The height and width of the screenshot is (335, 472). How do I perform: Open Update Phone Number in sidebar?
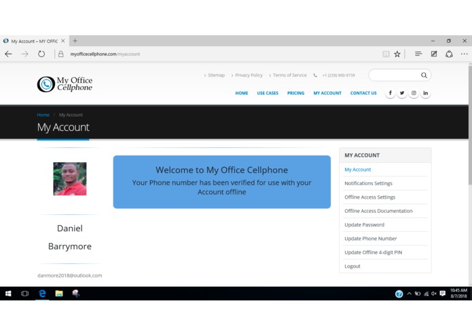click(371, 239)
